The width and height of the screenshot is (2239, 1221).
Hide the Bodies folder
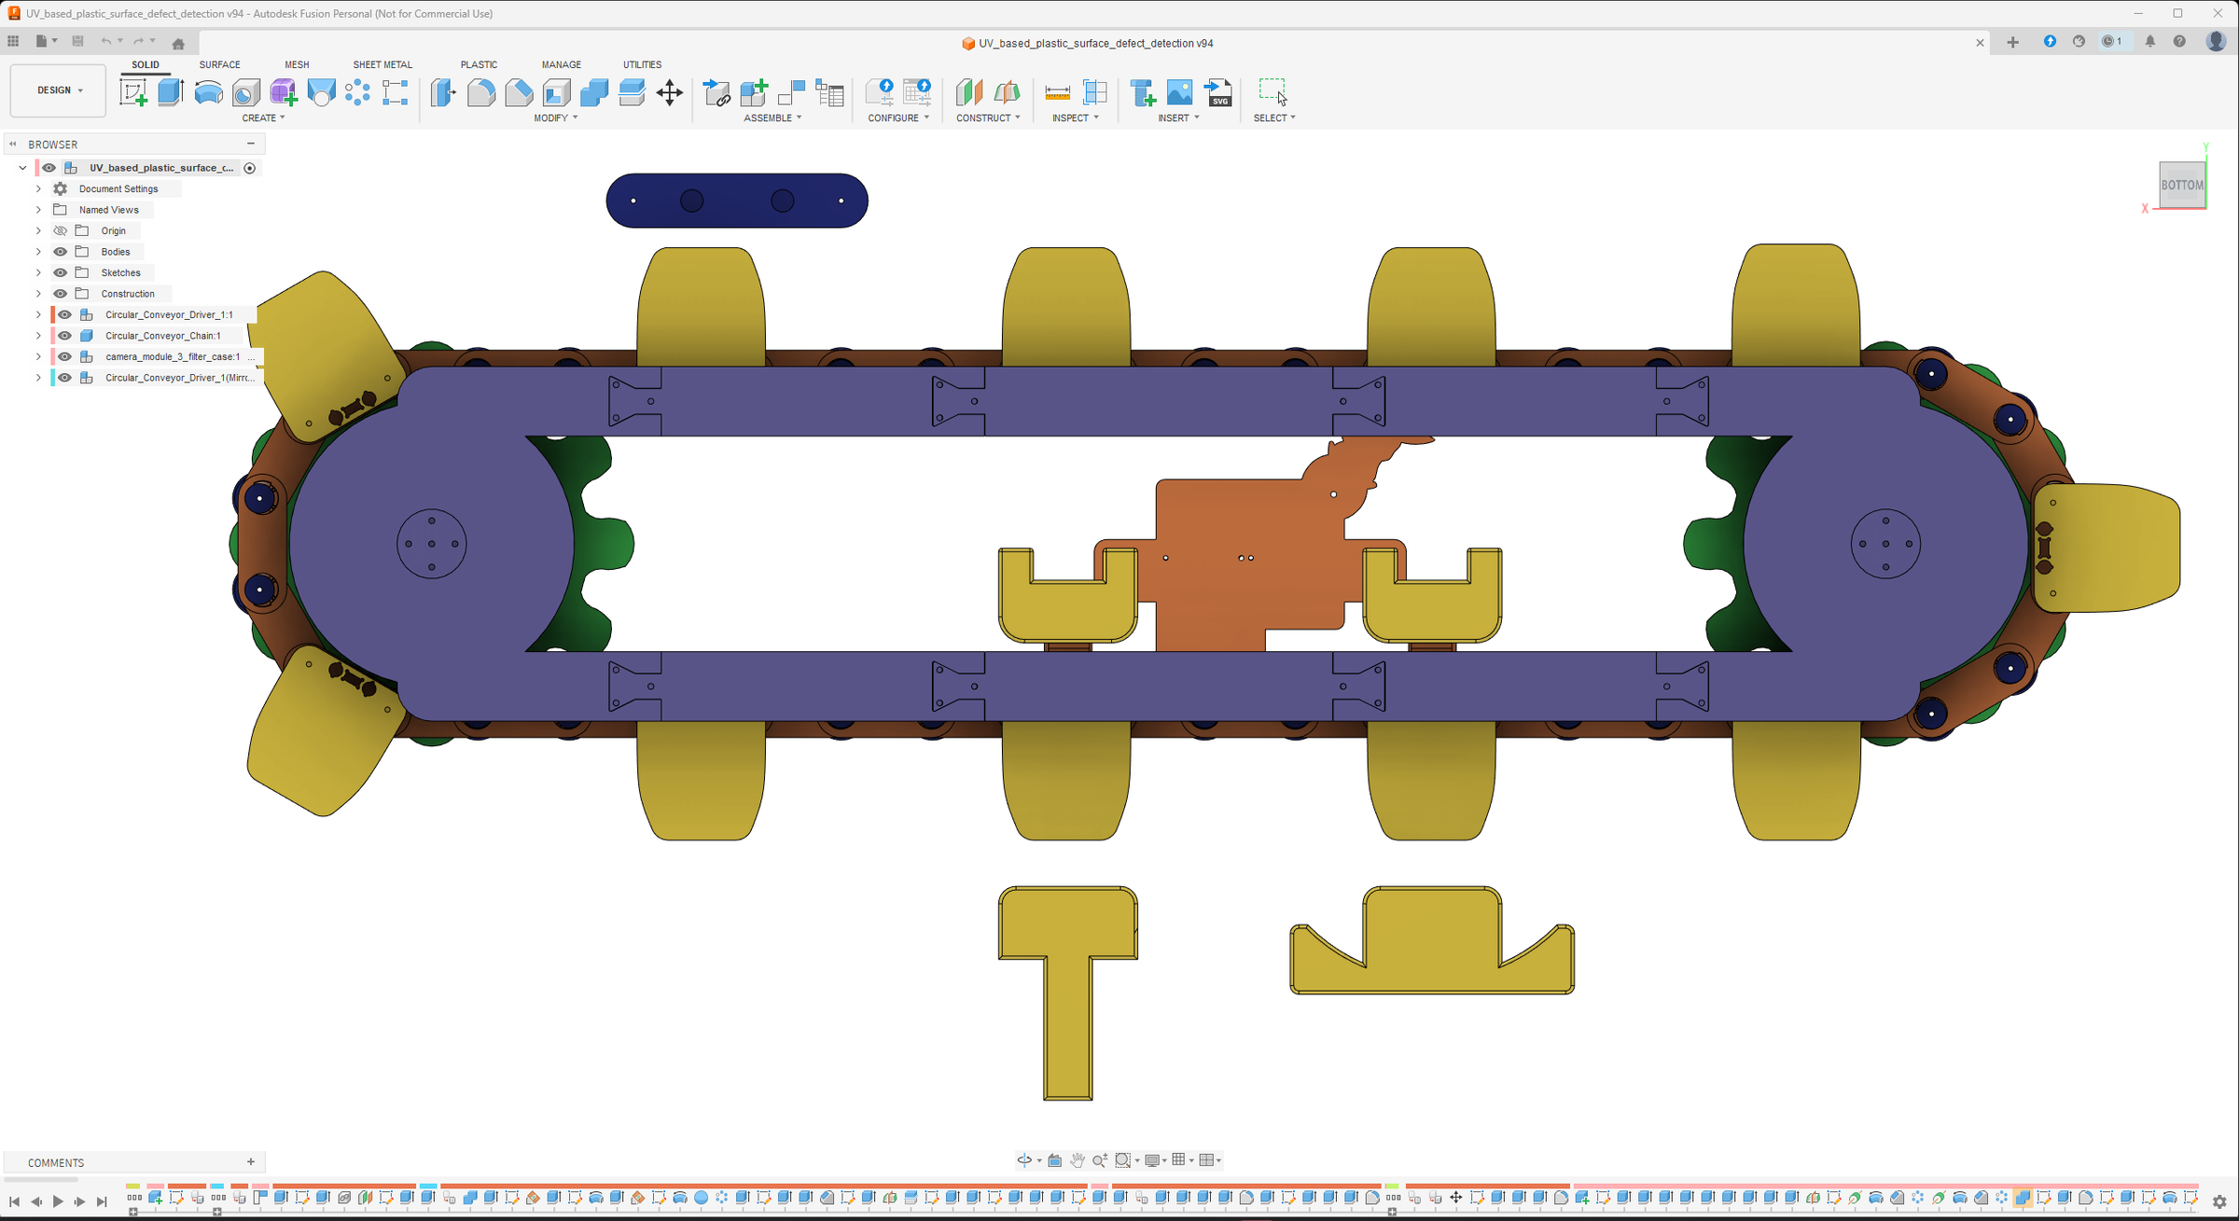[x=61, y=252]
